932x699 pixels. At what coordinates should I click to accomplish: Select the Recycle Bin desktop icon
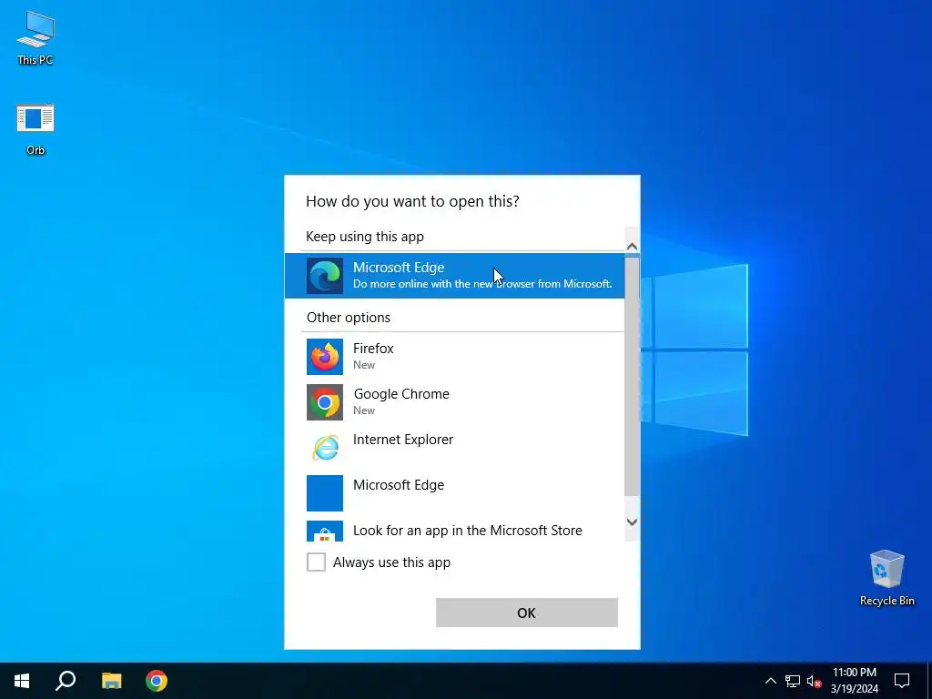click(x=886, y=578)
